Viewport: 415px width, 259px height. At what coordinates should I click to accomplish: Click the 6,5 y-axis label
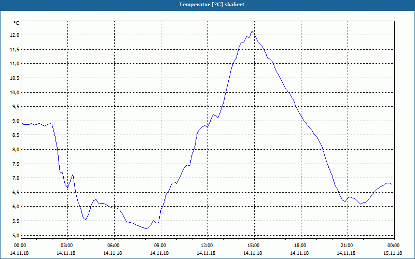[x=16, y=192]
